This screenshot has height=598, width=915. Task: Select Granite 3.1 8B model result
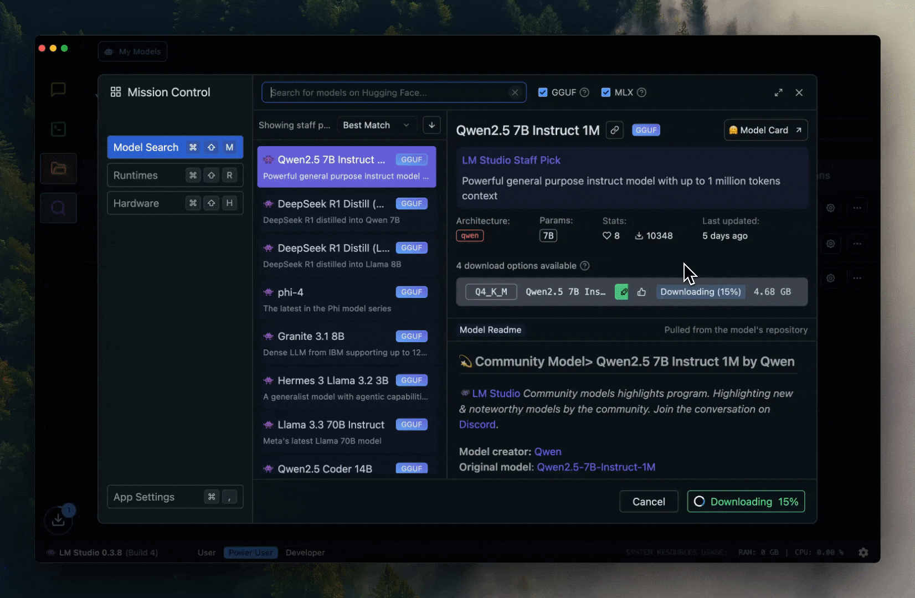(x=347, y=344)
